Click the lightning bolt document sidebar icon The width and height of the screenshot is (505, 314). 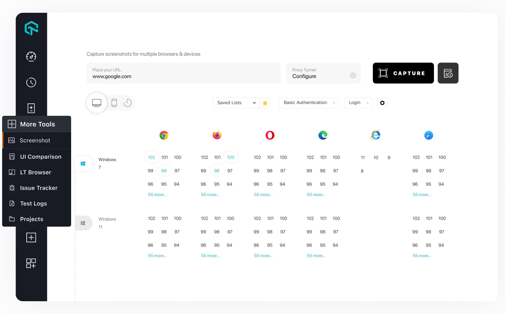(x=31, y=108)
